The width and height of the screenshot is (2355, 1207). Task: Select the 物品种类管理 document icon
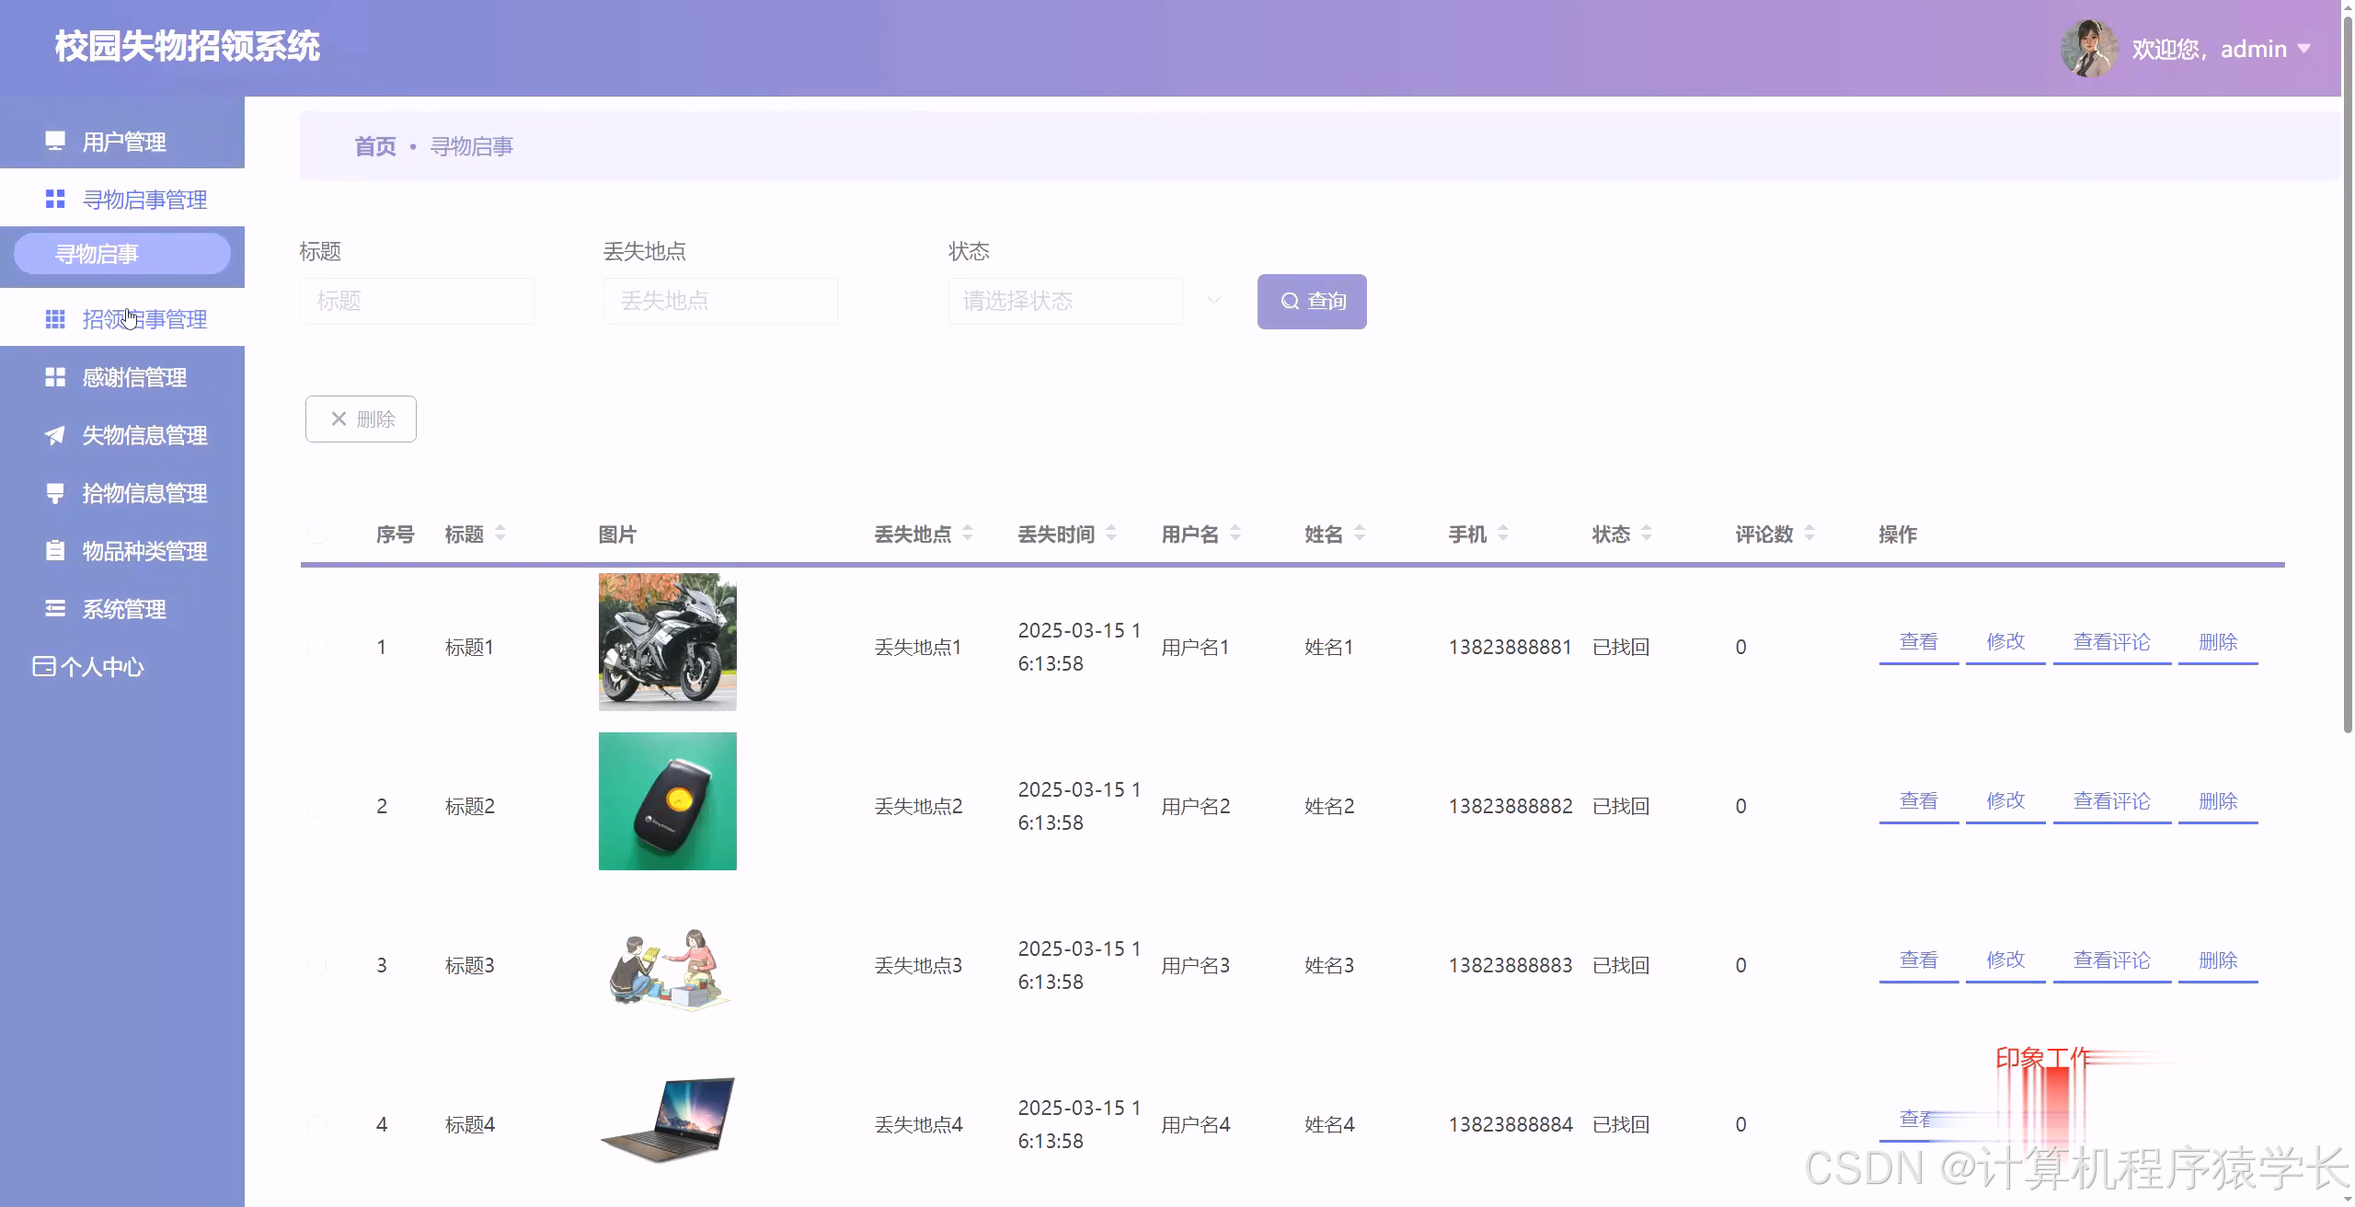pyautogui.click(x=55, y=551)
